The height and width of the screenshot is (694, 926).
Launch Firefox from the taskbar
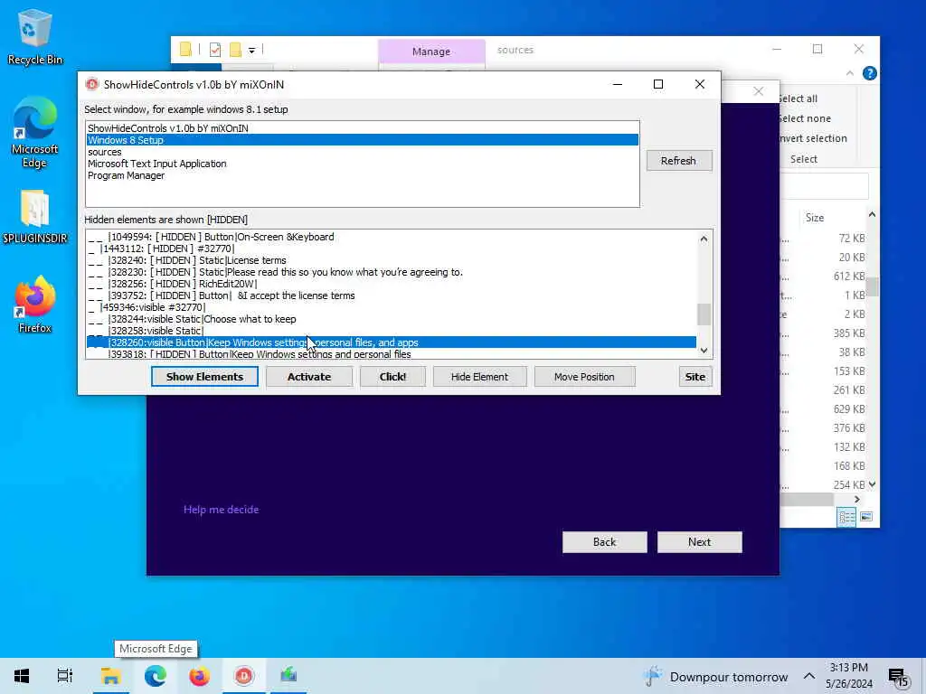pyautogui.click(x=199, y=676)
